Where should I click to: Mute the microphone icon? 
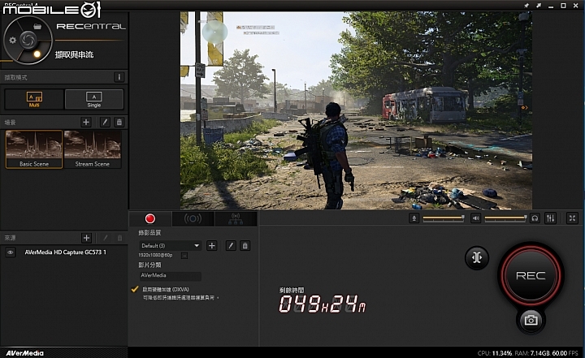click(414, 218)
